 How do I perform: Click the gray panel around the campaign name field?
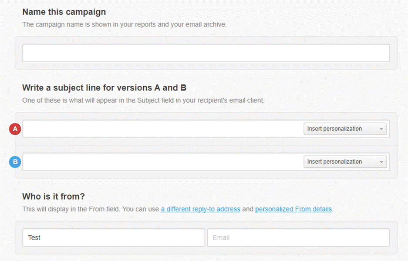pos(206,66)
